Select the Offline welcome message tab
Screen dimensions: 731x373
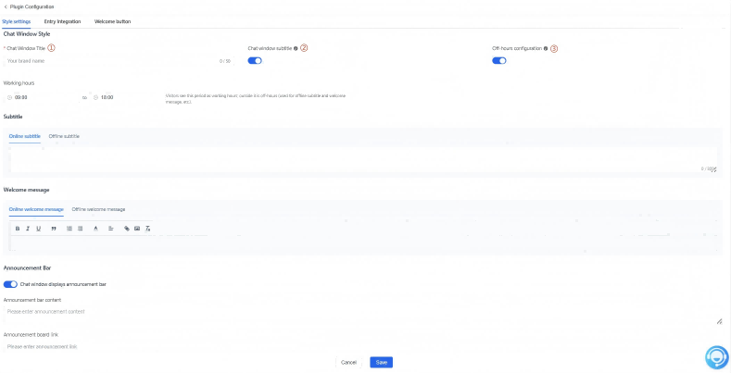(x=98, y=209)
